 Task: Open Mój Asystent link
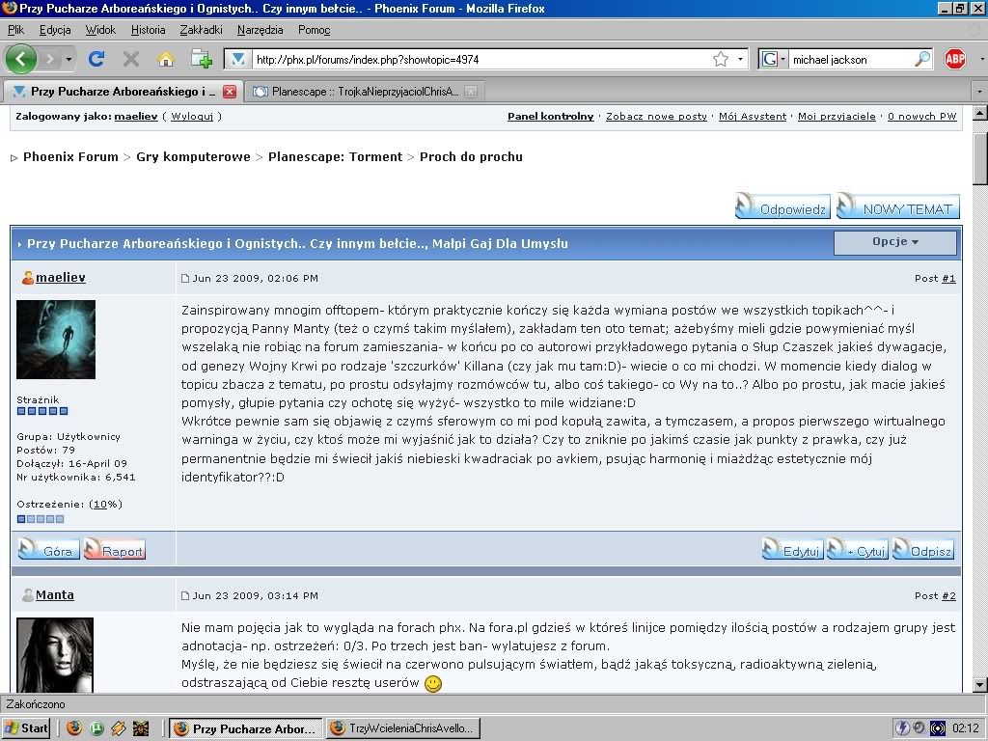pos(753,116)
